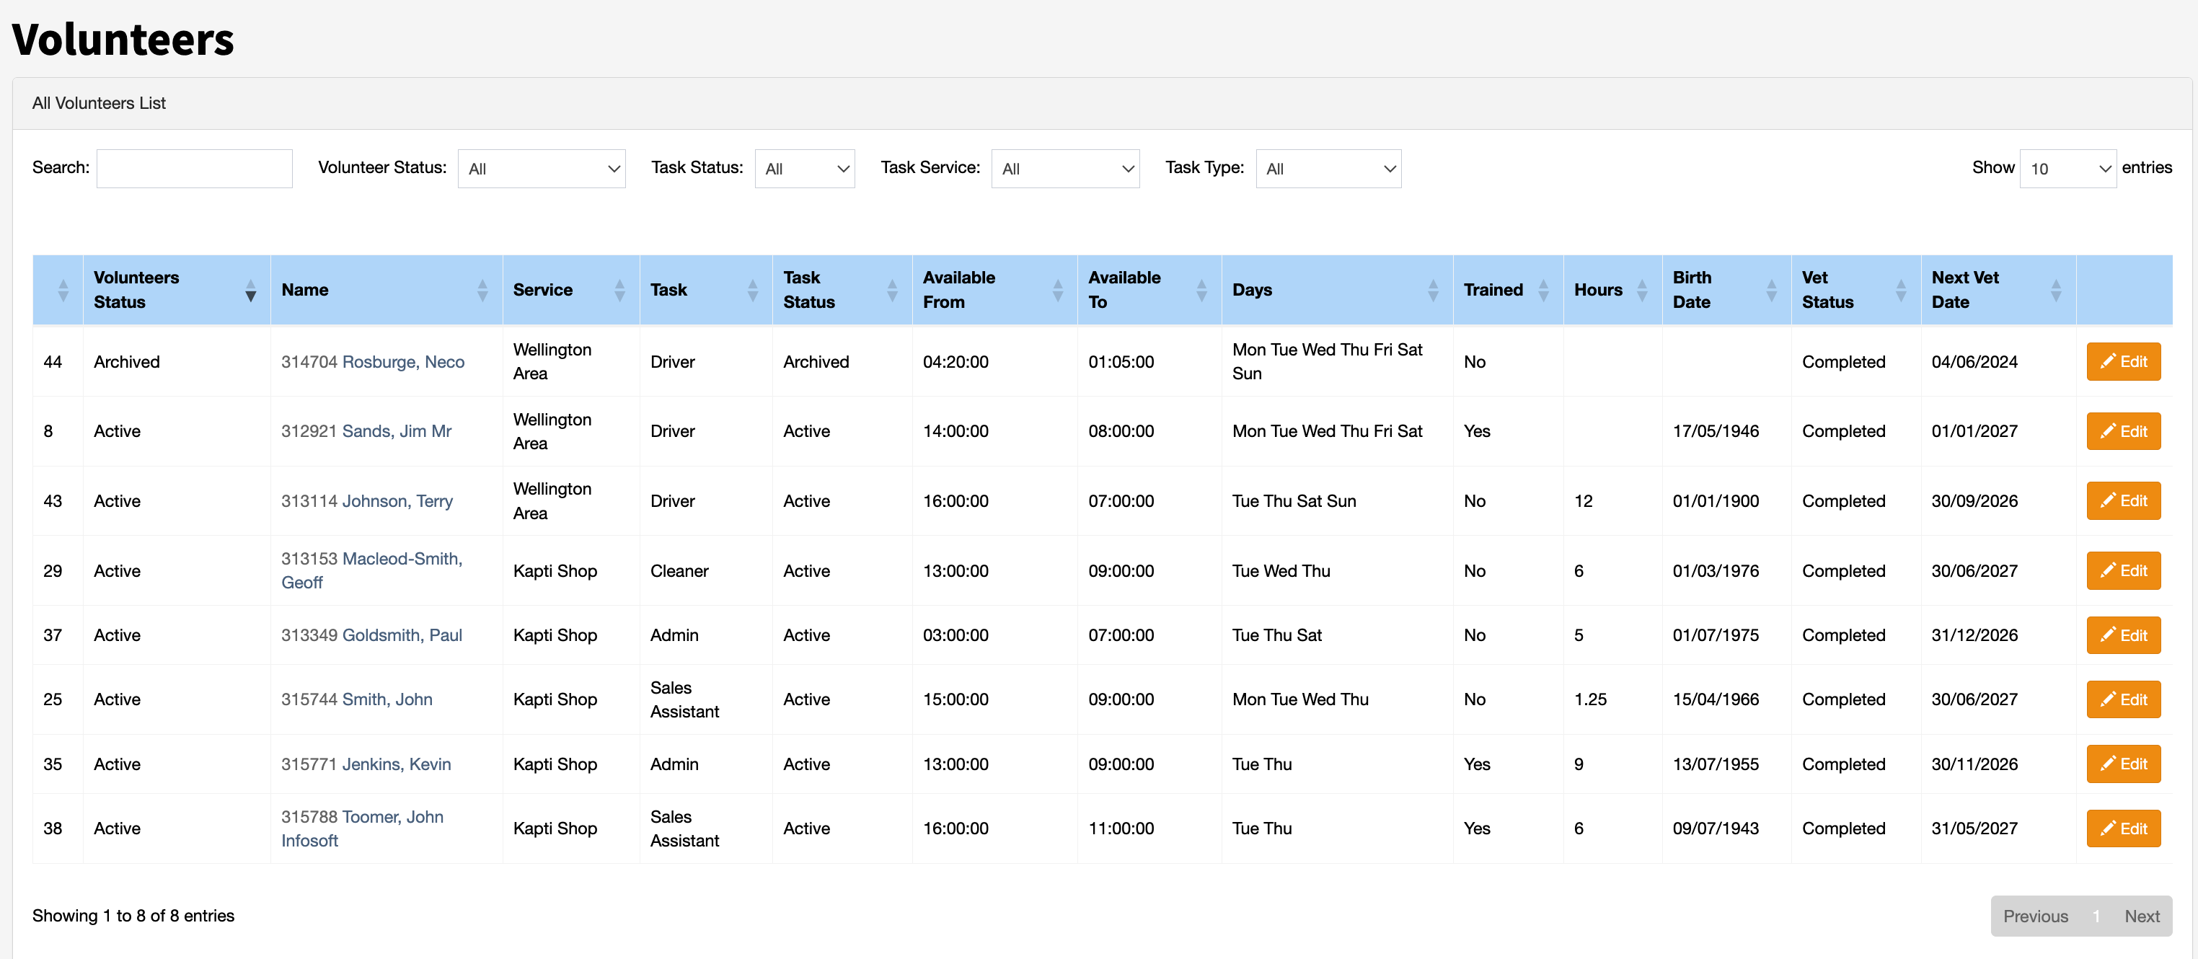Change the Show entries count dropdown
Viewport: 2198px width, 959px height.
click(2067, 169)
